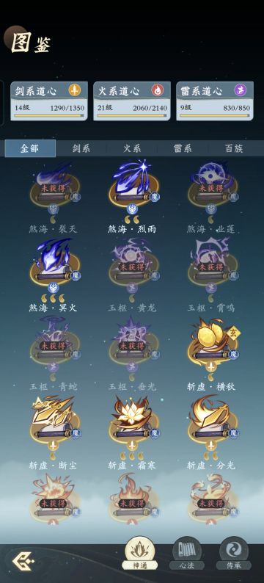Select the 全部 filter tab

point(30,148)
